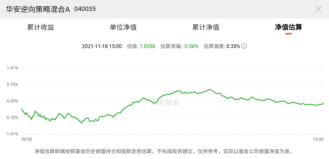Screen dimensions: 329x159
Task: Open the 累计净值 tab
Action: click(206, 27)
